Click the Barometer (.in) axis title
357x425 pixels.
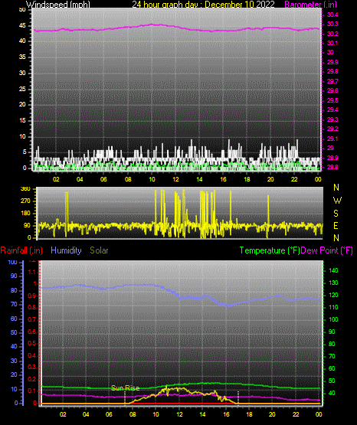[310, 5]
